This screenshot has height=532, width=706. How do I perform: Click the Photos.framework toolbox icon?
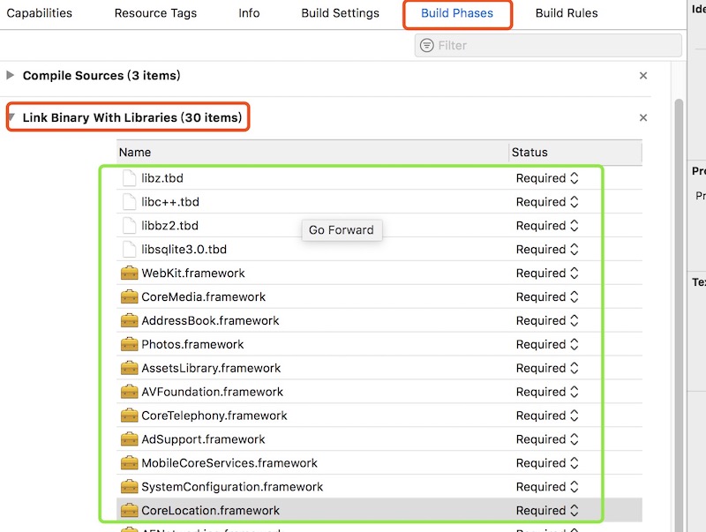pyautogui.click(x=129, y=345)
